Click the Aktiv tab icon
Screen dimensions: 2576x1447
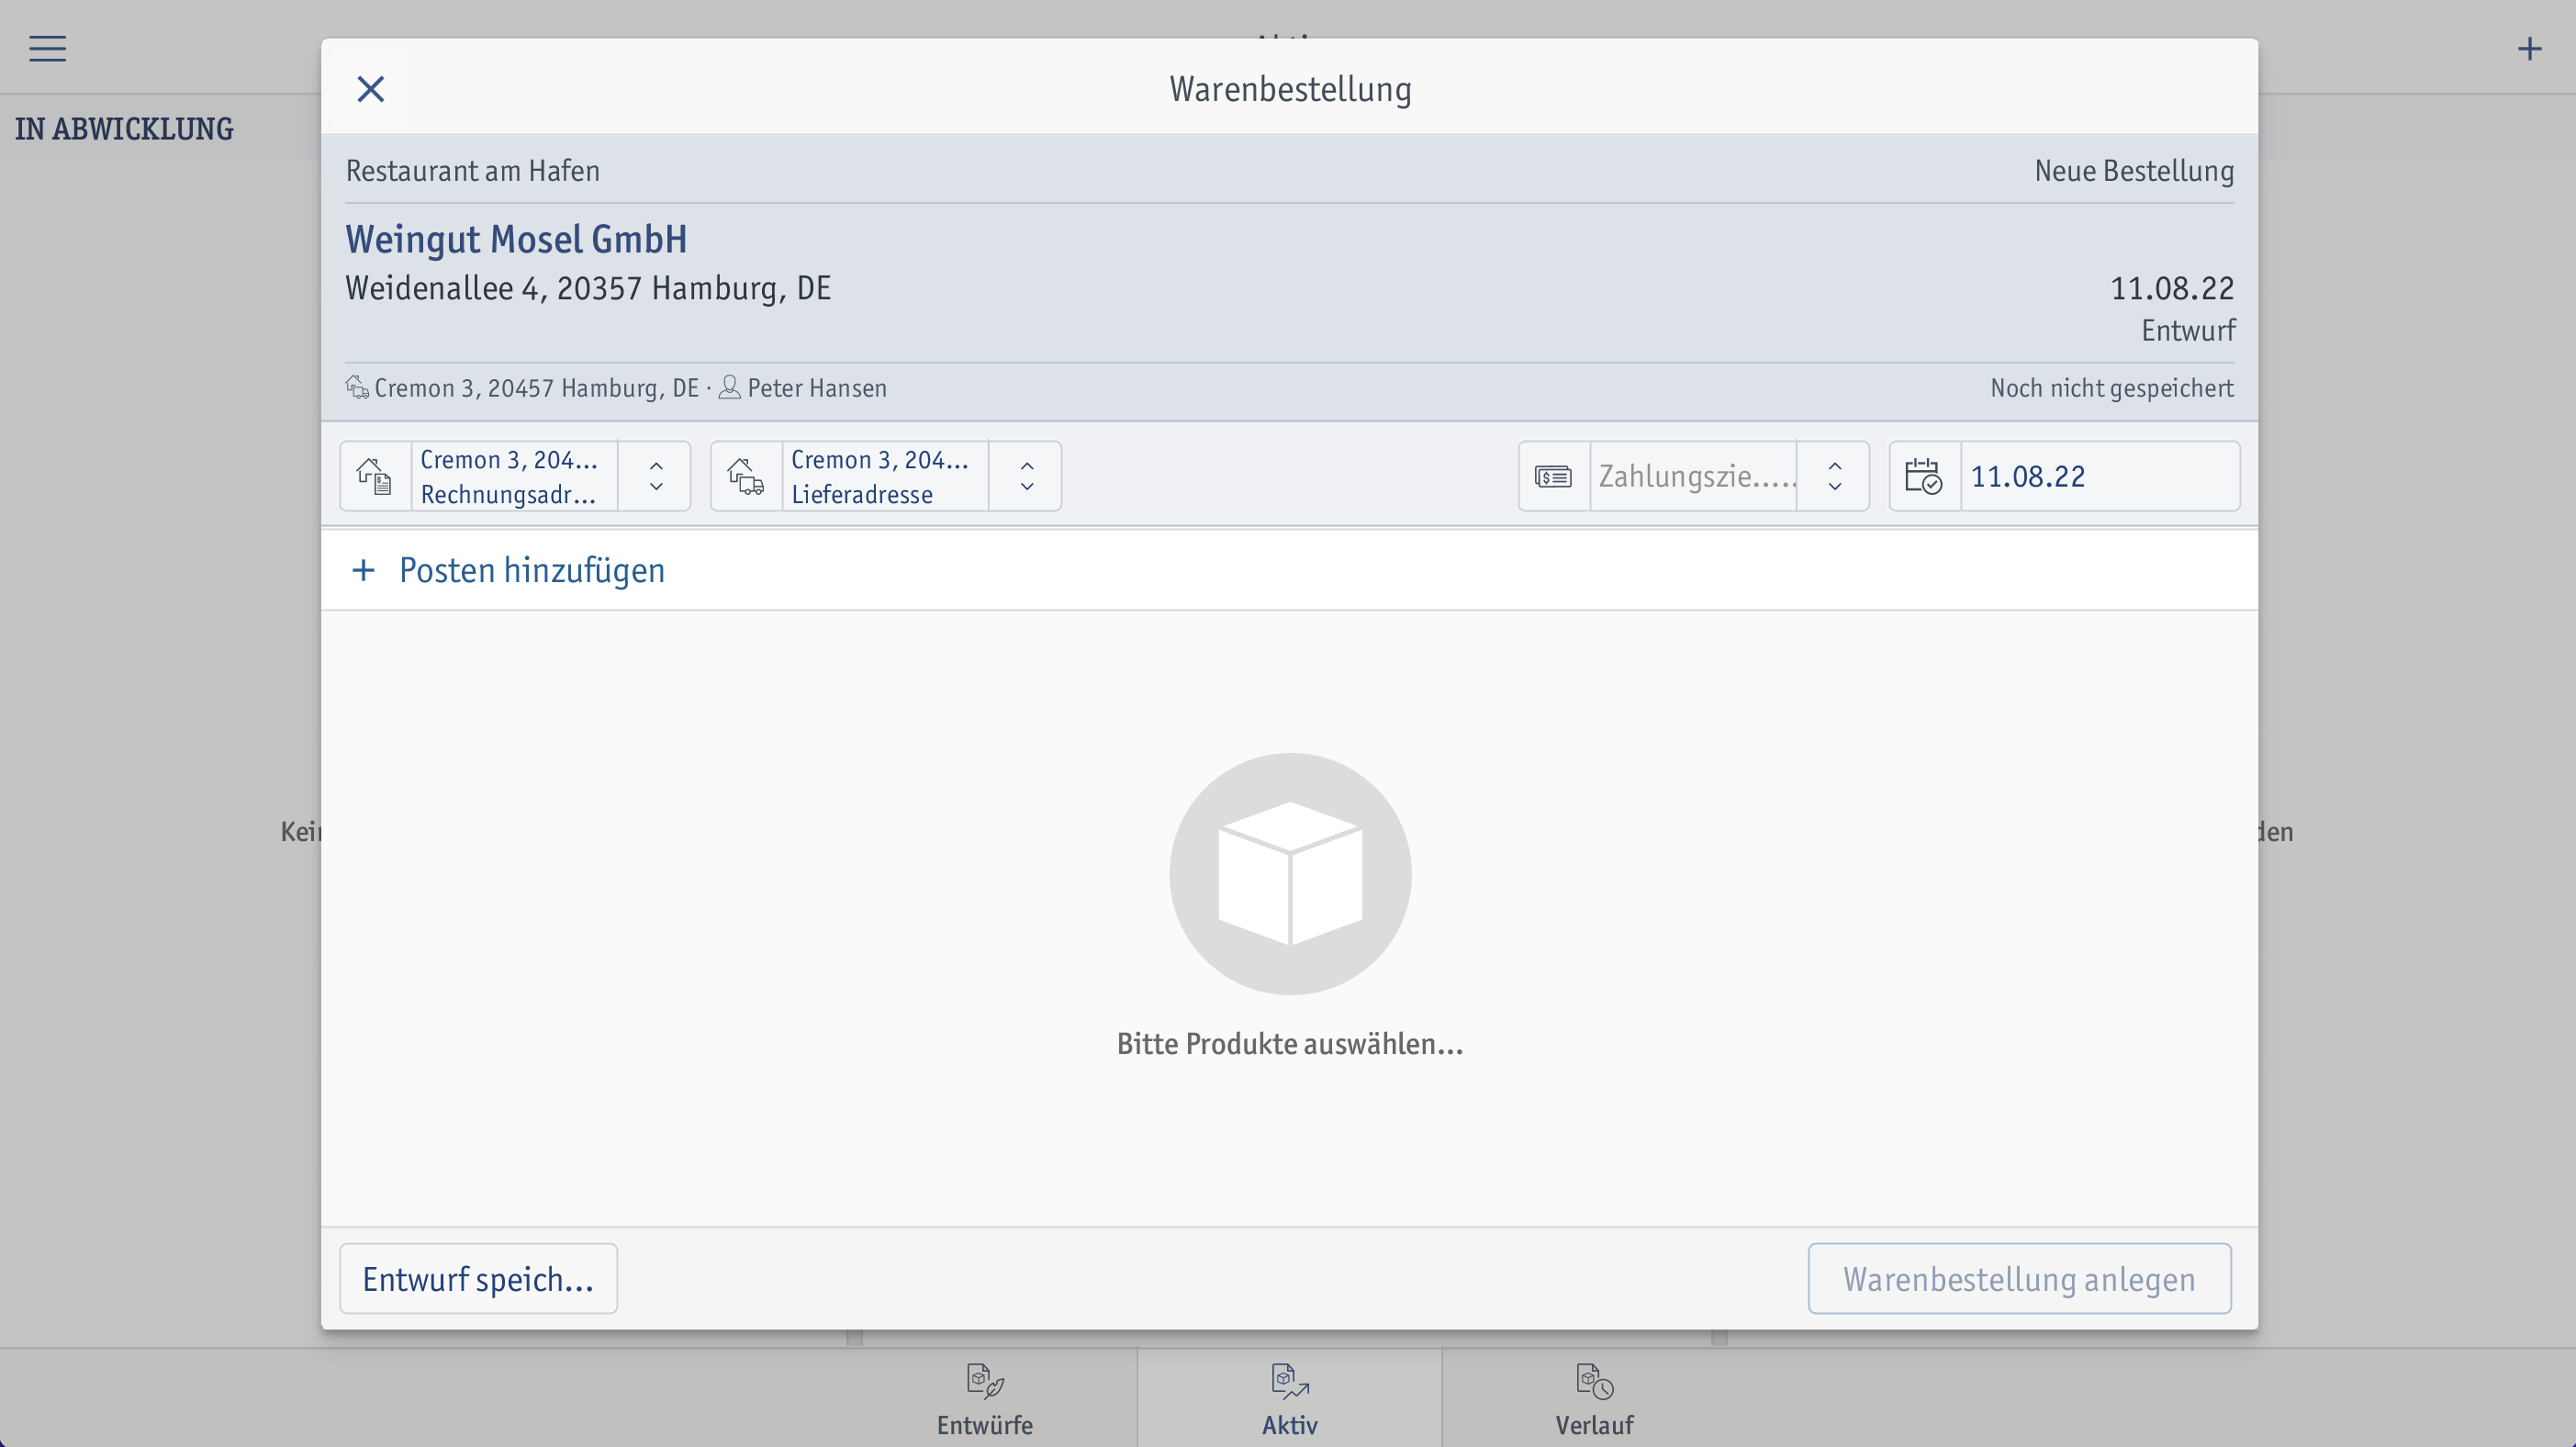[x=1290, y=1381]
